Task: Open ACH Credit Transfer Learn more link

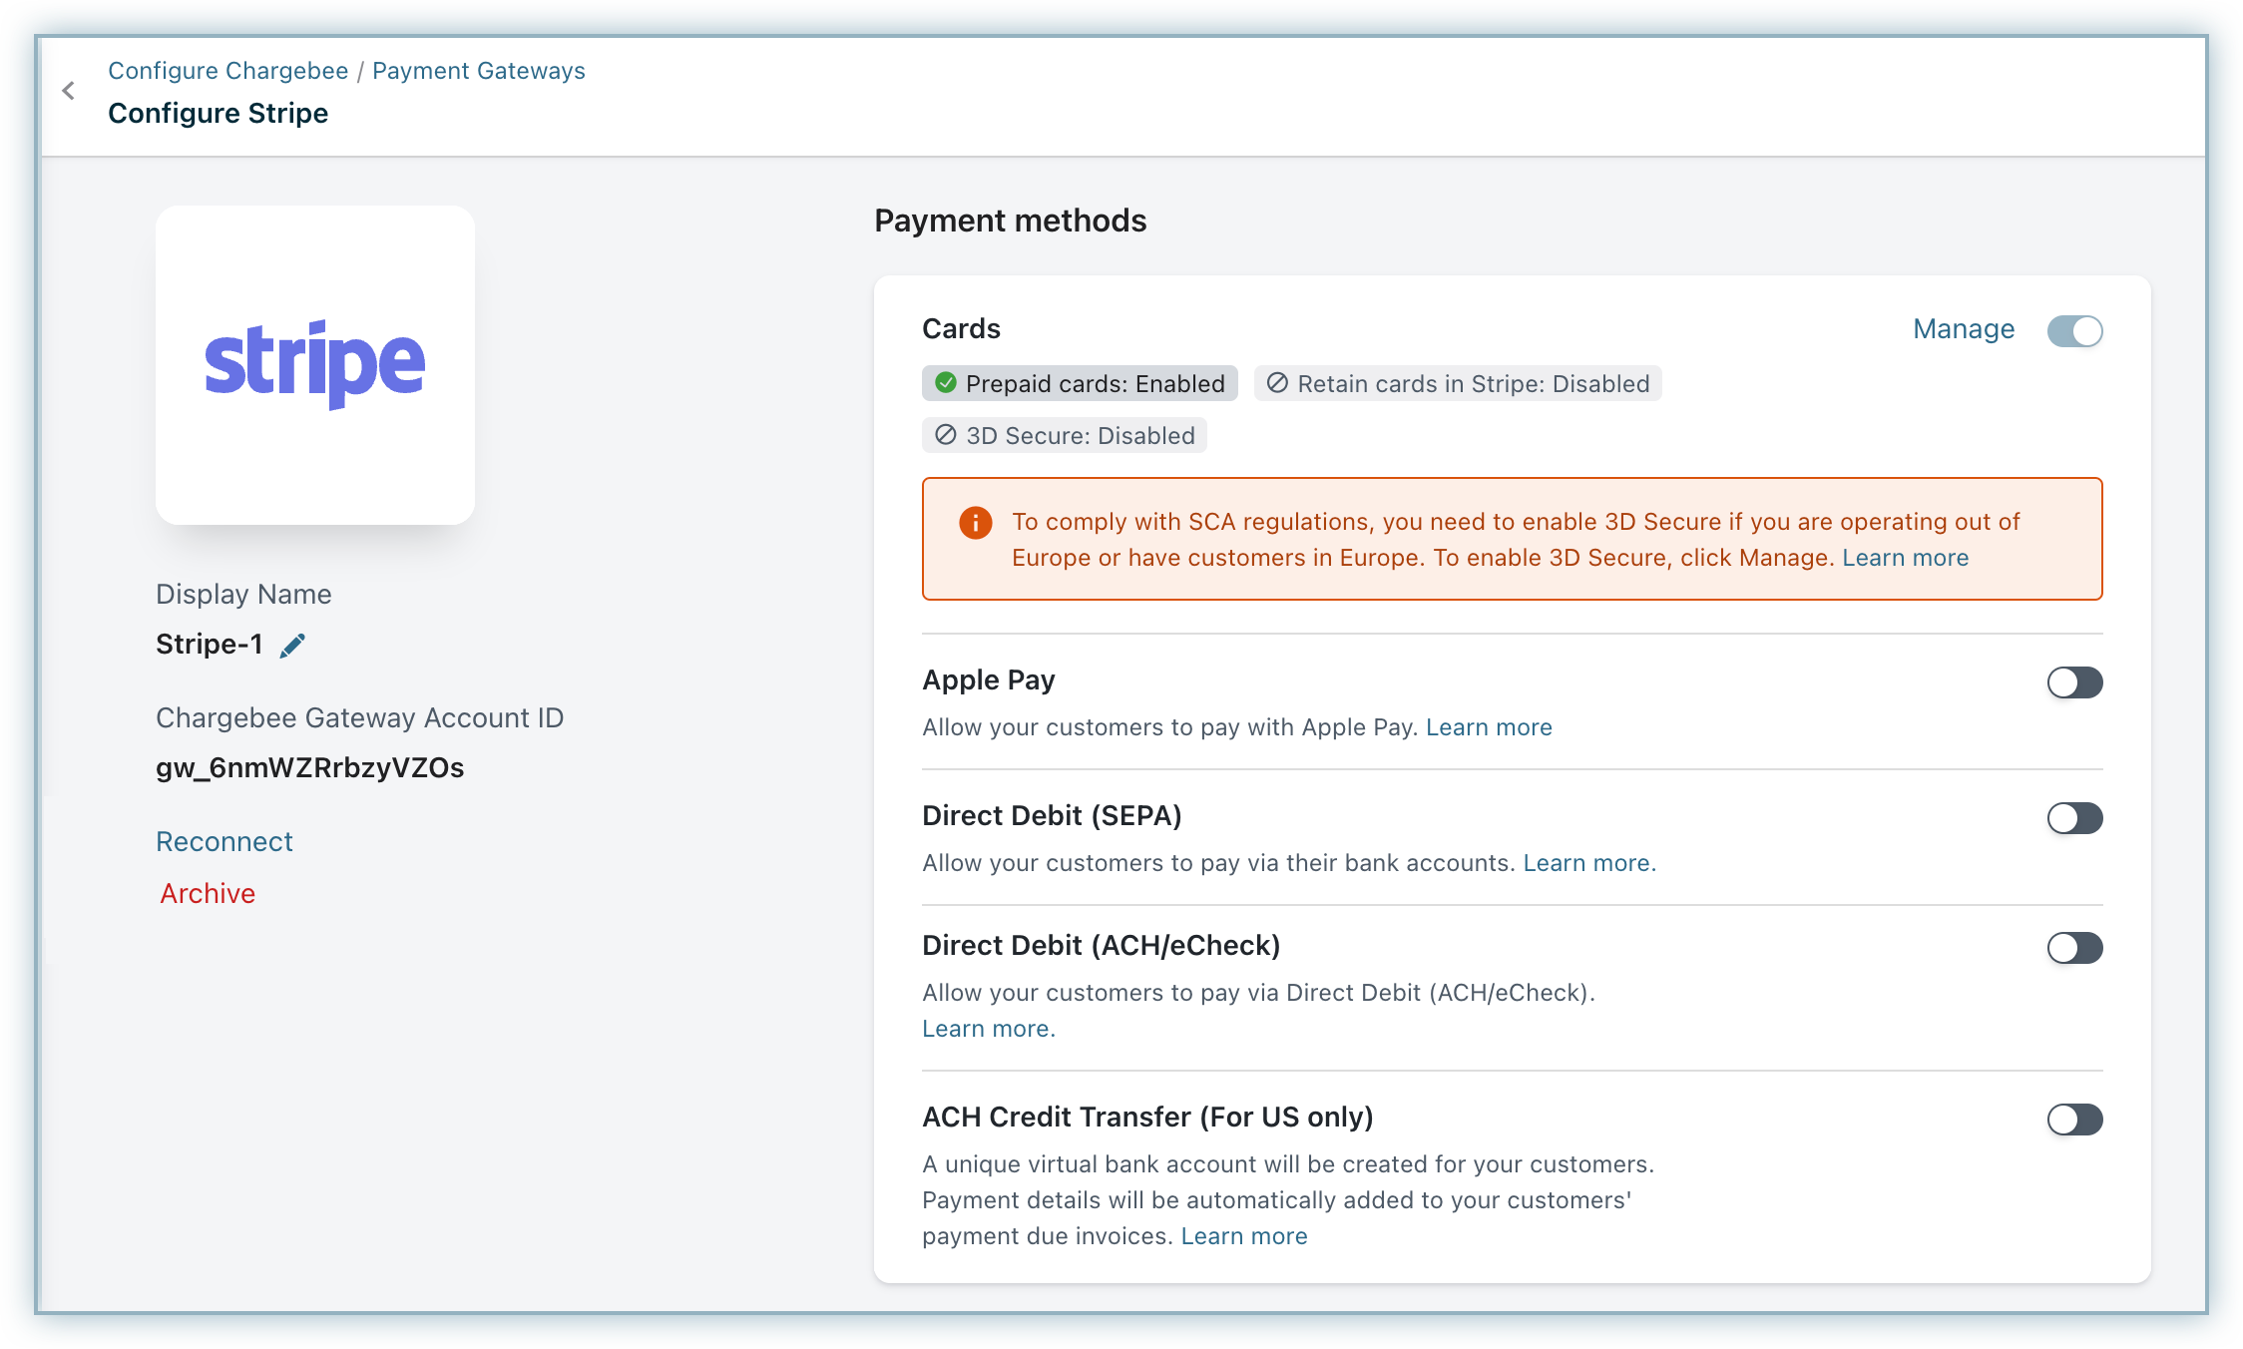Action: [1243, 1236]
